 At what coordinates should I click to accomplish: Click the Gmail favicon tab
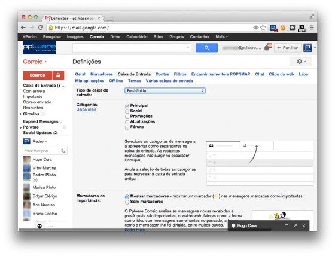(x=48, y=18)
